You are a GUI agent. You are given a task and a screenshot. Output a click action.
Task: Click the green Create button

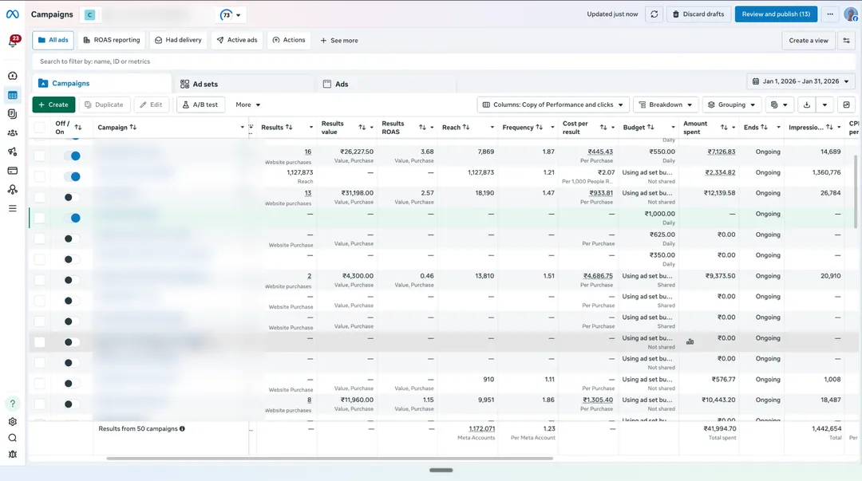53,105
